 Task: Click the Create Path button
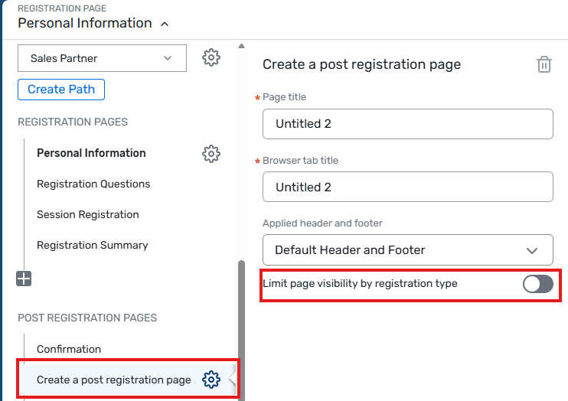[61, 90]
